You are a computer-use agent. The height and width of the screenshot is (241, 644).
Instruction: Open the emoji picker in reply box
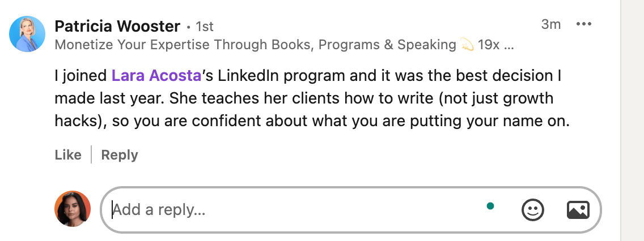pyautogui.click(x=532, y=210)
